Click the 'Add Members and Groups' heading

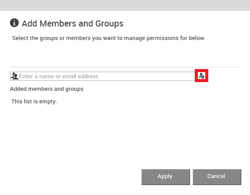(x=73, y=23)
